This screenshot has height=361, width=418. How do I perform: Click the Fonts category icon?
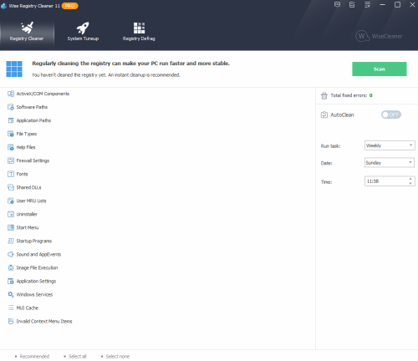11,174
